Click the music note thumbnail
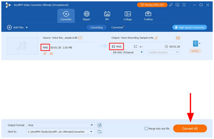The width and height of the screenshot is (214, 139). 22,46
